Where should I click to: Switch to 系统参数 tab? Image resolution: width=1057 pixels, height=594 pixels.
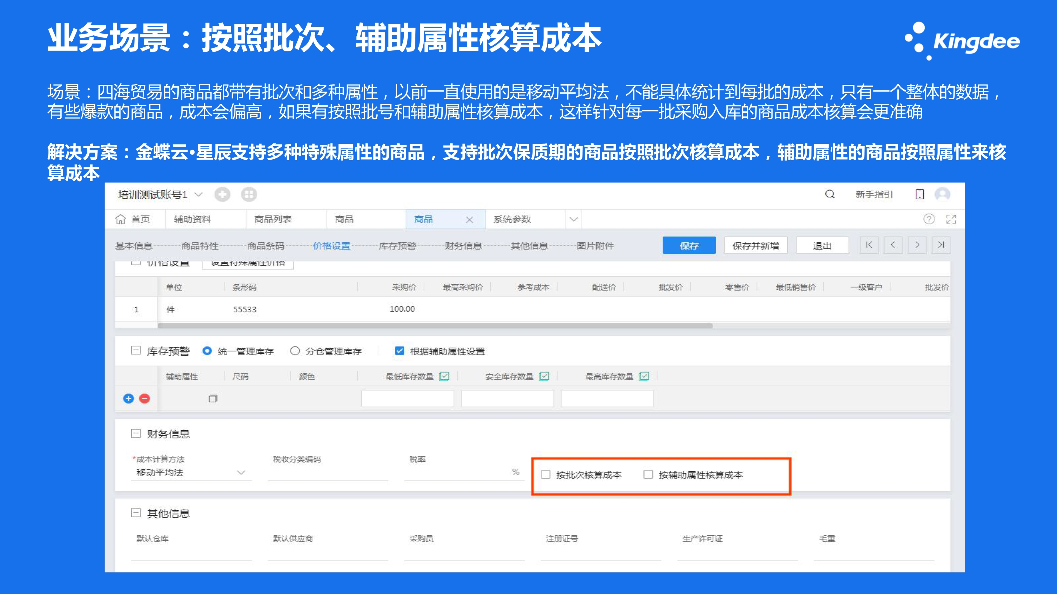coord(512,219)
